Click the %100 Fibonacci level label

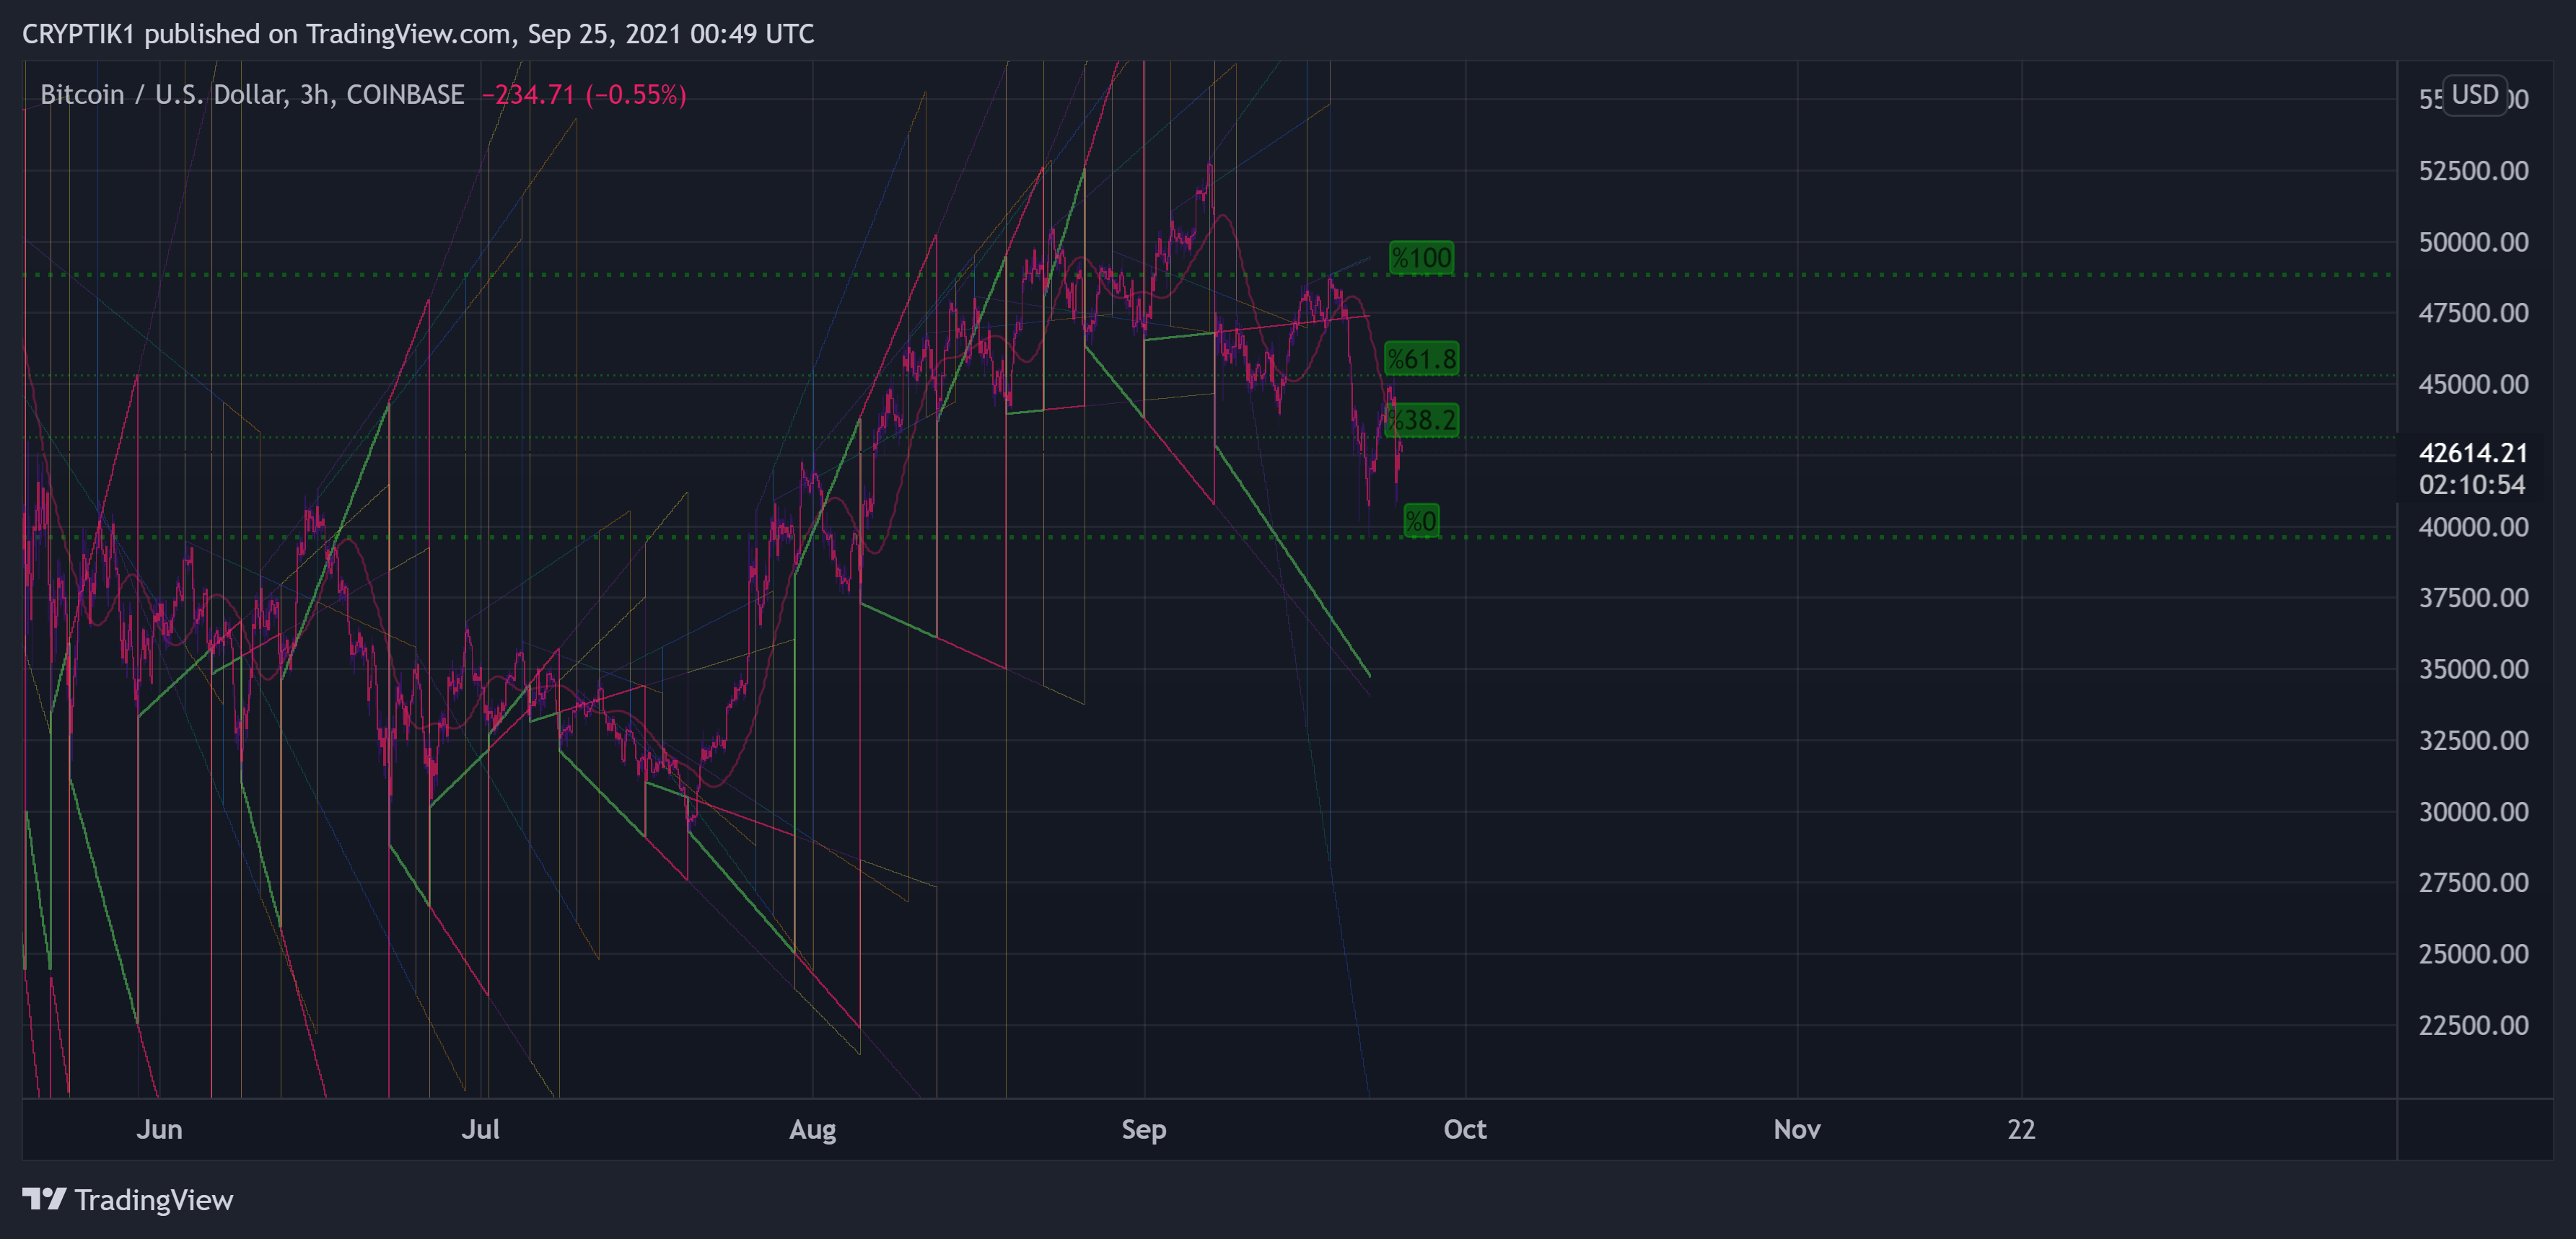pyautogui.click(x=1421, y=257)
